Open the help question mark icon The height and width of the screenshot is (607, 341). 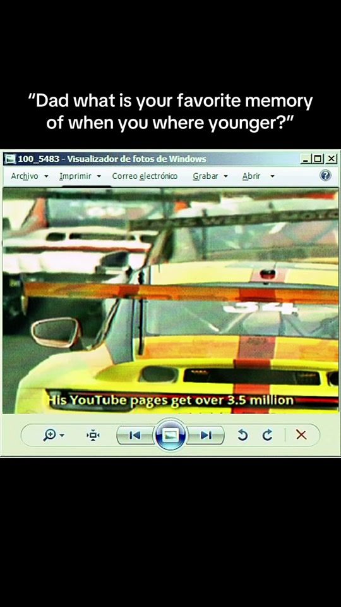(326, 175)
